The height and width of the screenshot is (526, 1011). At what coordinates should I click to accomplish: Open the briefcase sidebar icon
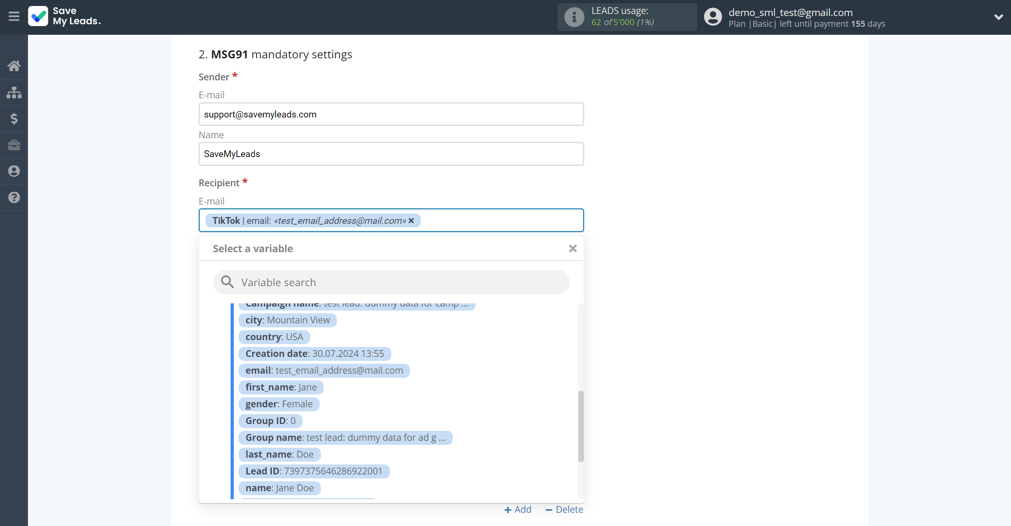pos(14,145)
